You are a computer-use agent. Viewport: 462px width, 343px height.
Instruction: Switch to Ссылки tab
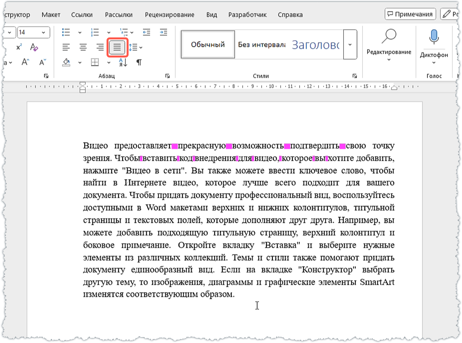pyautogui.click(x=82, y=15)
